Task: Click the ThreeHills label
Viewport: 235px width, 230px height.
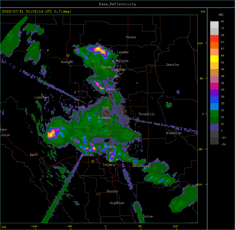Action: [146, 114]
